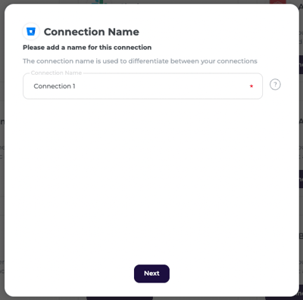Open the question mark help icon
This screenshot has height=300, width=303.
tap(275, 85)
